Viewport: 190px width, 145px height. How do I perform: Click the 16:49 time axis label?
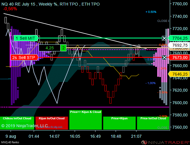tap(95, 136)
